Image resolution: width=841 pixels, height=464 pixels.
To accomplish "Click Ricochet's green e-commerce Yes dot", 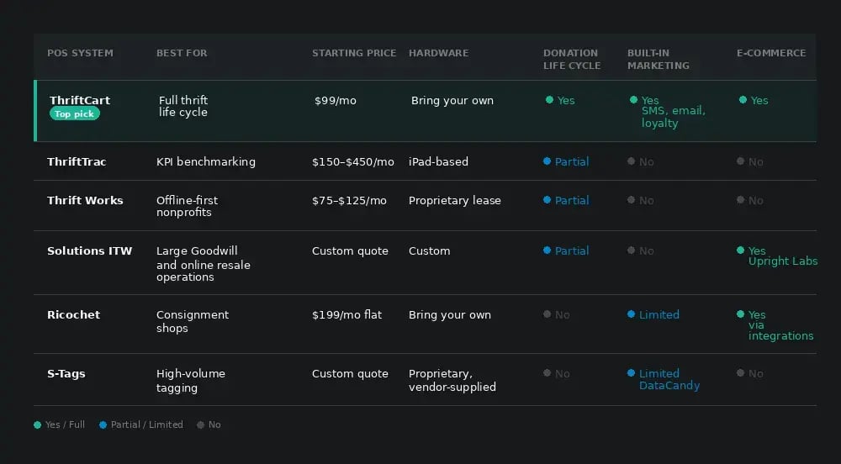I will (741, 314).
